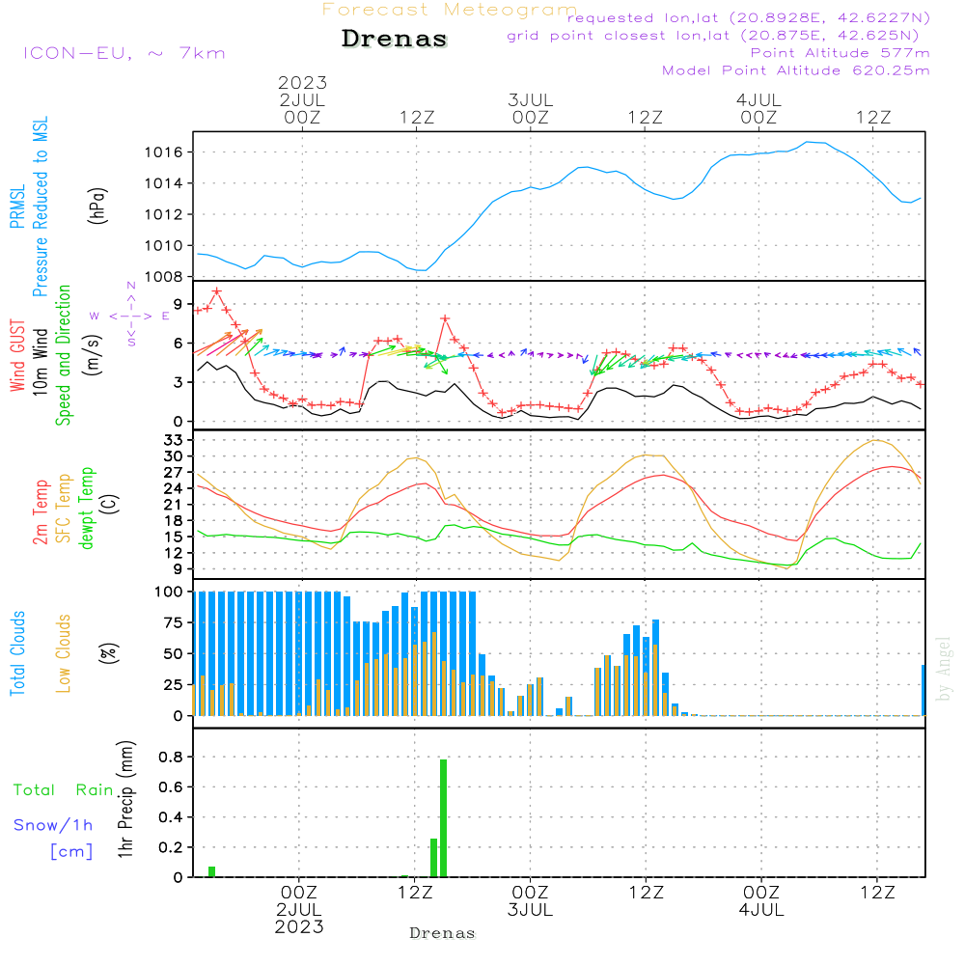Select 'Model Point Altitude 620.25m' text
This screenshot has height=965, width=965.
[x=795, y=70]
